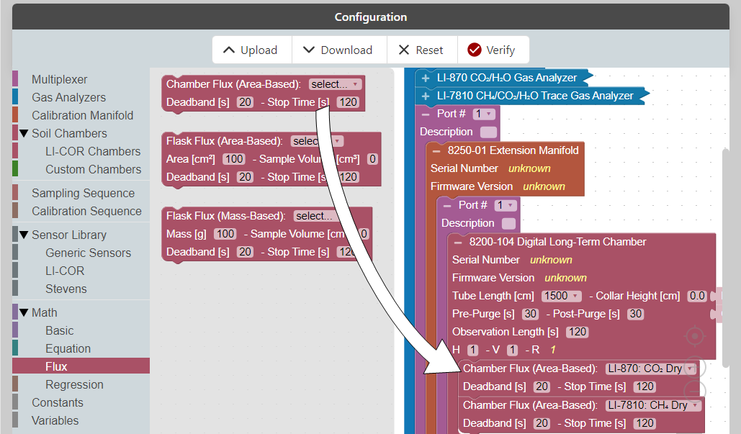Select Basic under Math
741x434 pixels.
click(81, 330)
